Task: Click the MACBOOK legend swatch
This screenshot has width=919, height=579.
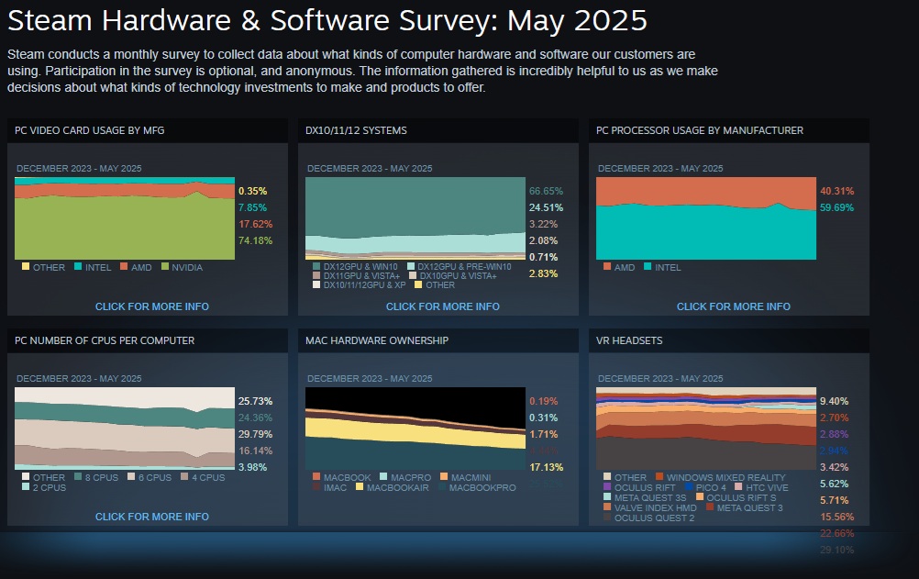Action: (x=316, y=476)
